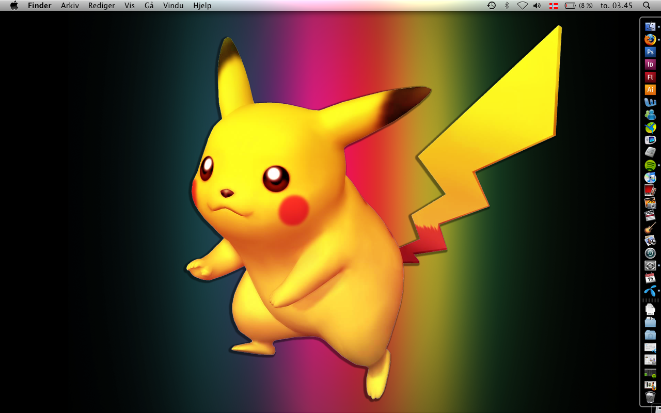This screenshot has width=661, height=413.
Task: Open the Arkiv menu
Action: [x=70, y=6]
